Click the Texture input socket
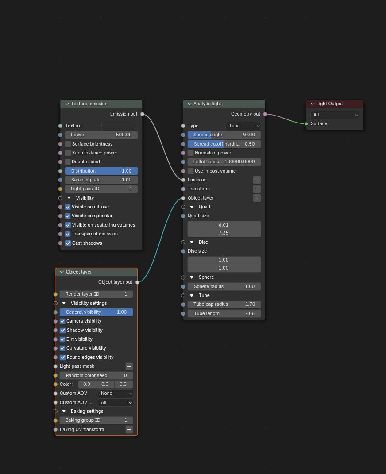Image resolution: width=386 pixels, height=474 pixels. (61, 126)
